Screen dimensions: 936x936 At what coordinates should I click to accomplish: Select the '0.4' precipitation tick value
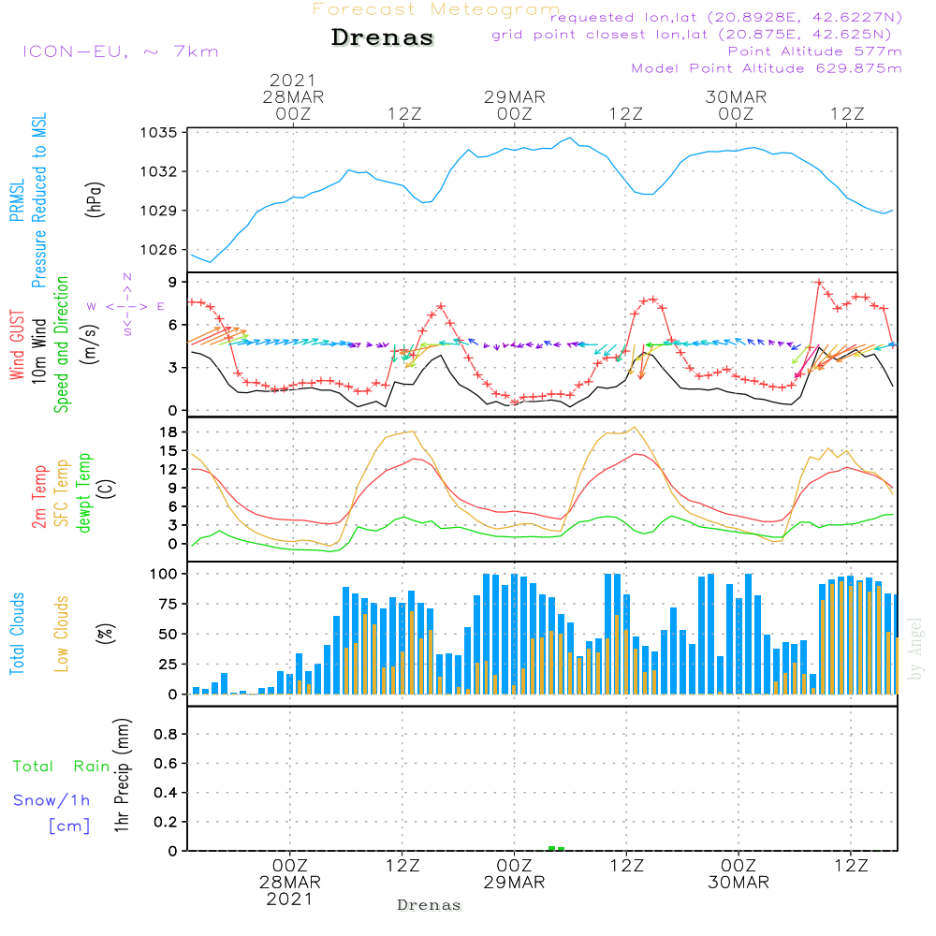click(x=166, y=793)
